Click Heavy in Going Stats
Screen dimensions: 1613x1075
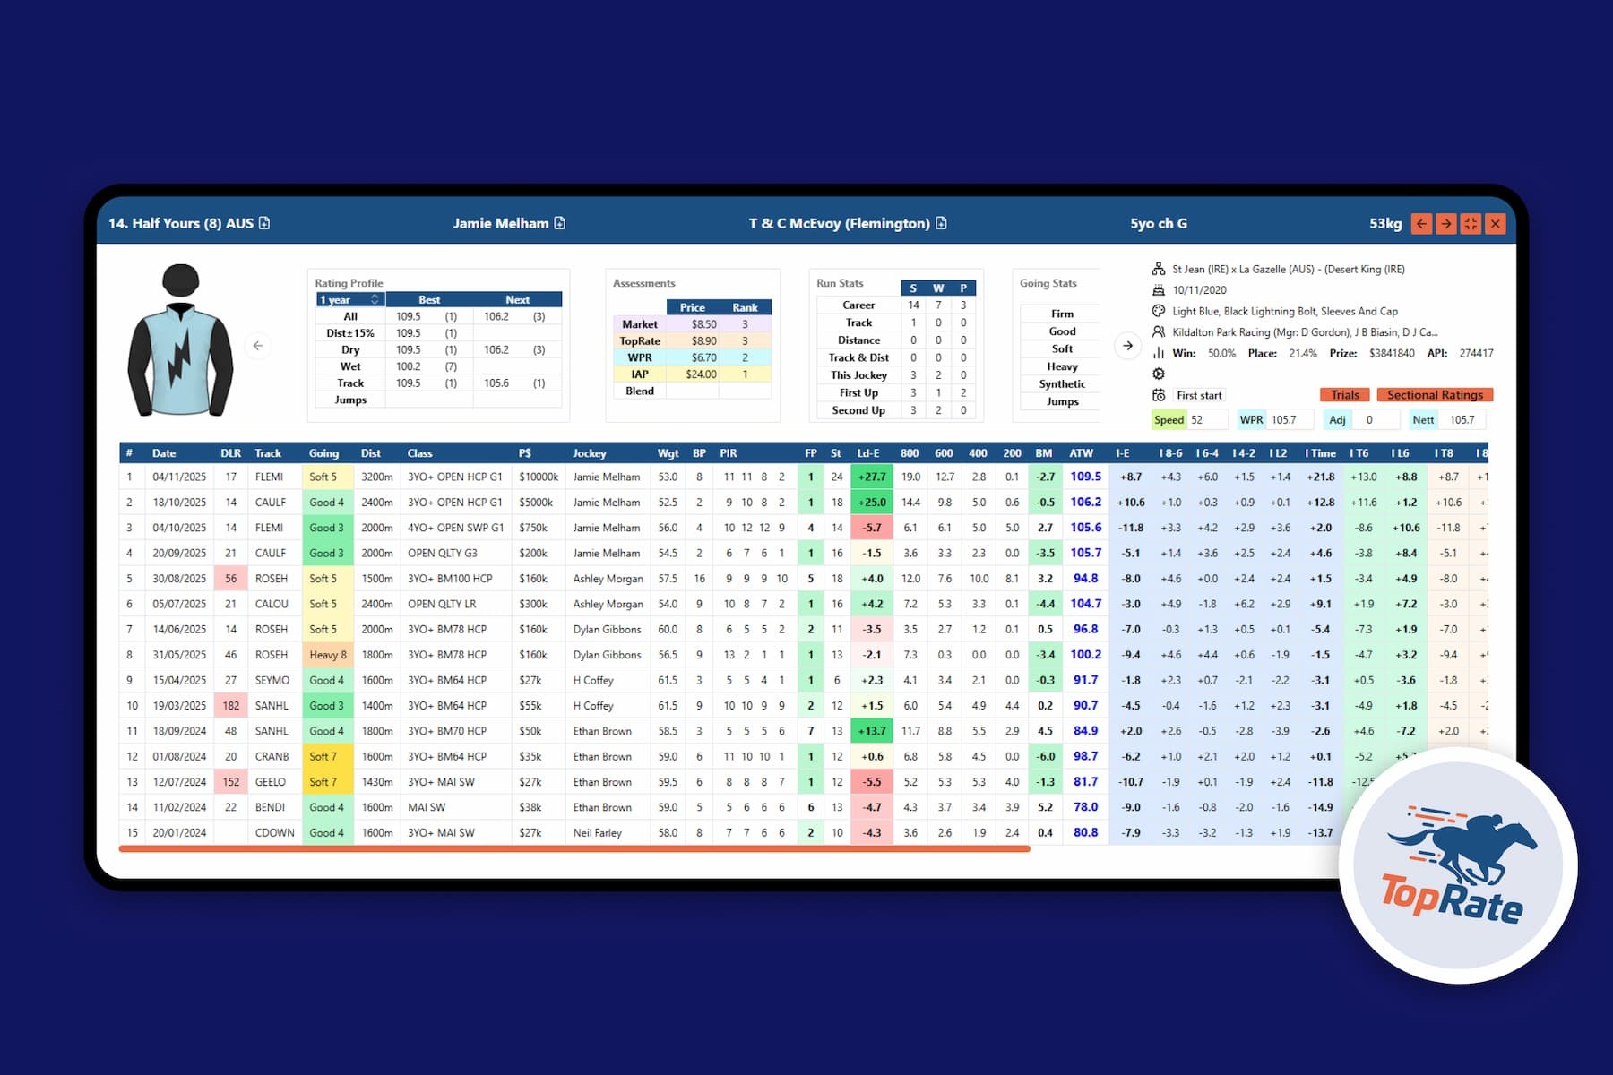pos(1062,366)
